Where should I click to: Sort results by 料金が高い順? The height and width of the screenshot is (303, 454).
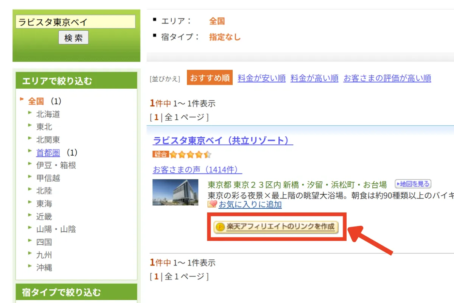(x=314, y=78)
